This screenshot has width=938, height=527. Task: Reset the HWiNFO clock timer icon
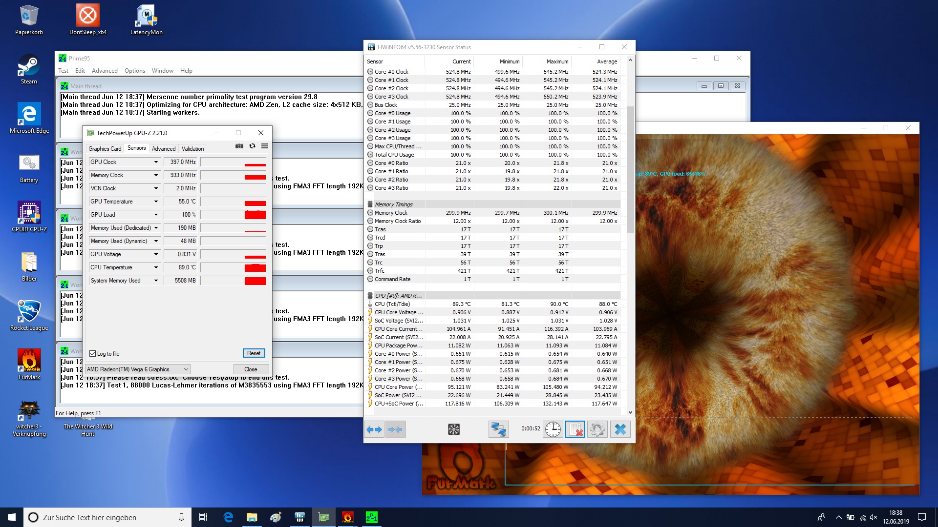tap(553, 429)
